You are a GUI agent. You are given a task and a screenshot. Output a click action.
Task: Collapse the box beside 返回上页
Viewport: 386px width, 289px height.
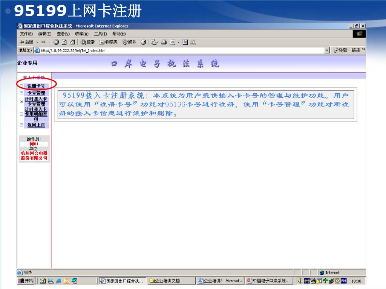click(21, 125)
